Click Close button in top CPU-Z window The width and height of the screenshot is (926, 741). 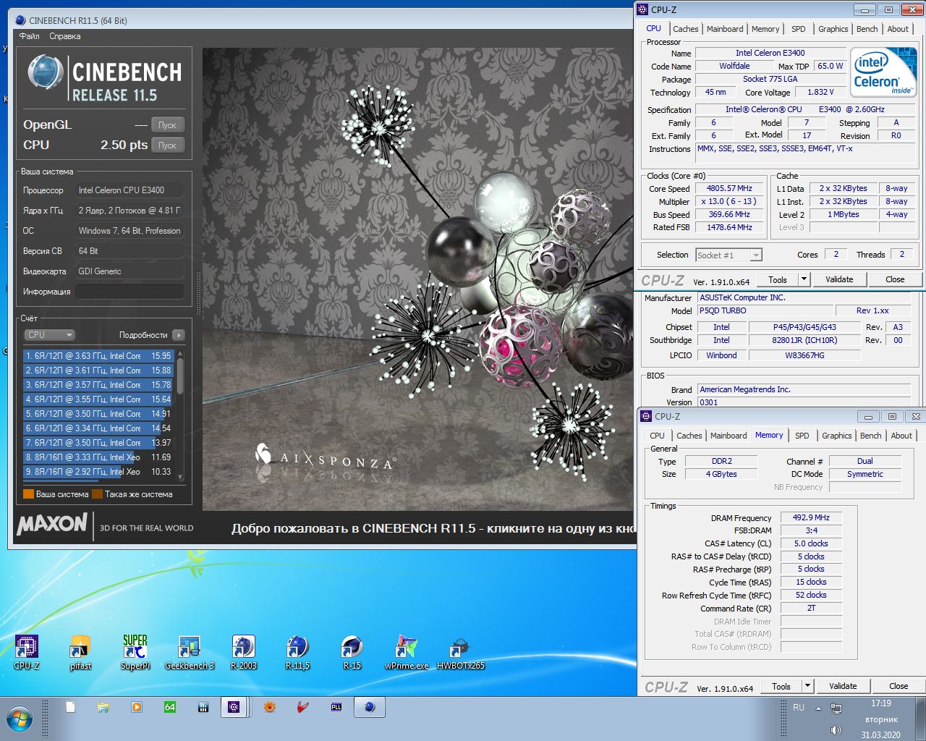point(895,279)
